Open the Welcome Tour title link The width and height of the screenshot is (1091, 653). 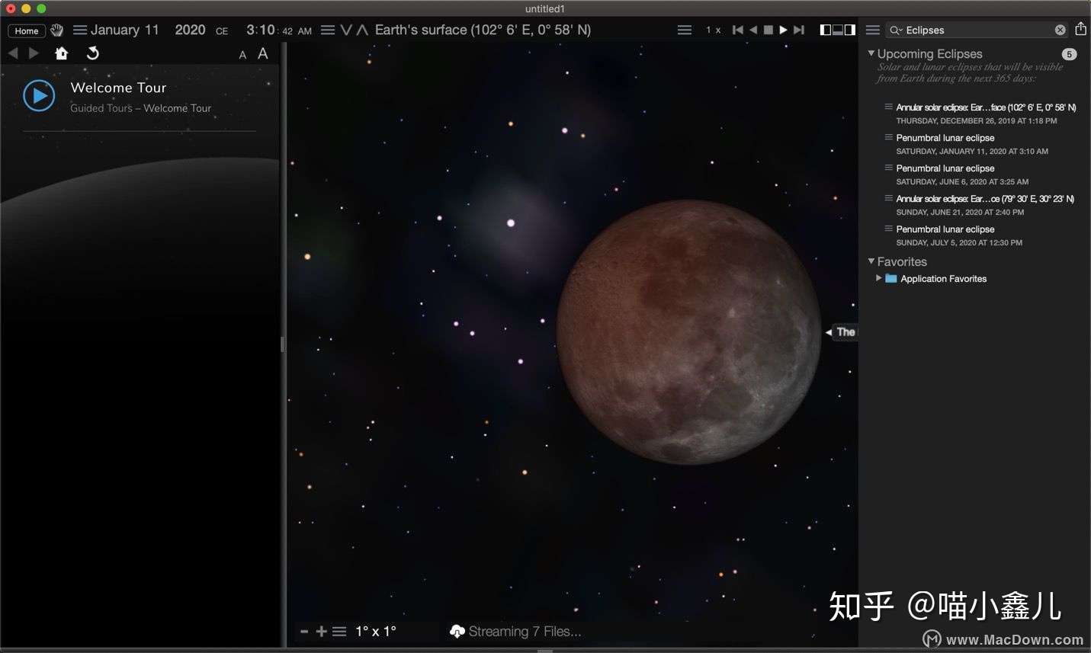118,88
